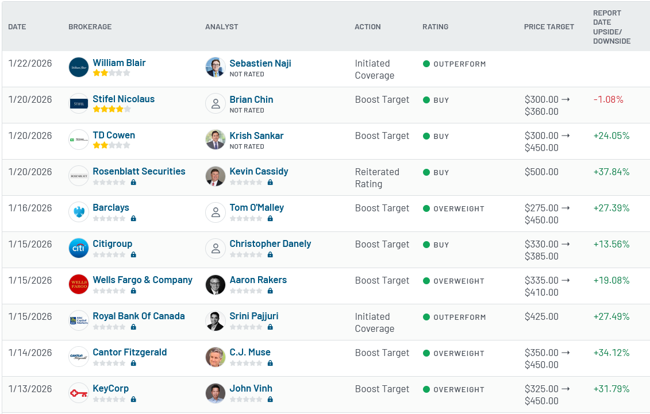Select the -1.08% downside value
650x414 pixels.
click(x=608, y=99)
